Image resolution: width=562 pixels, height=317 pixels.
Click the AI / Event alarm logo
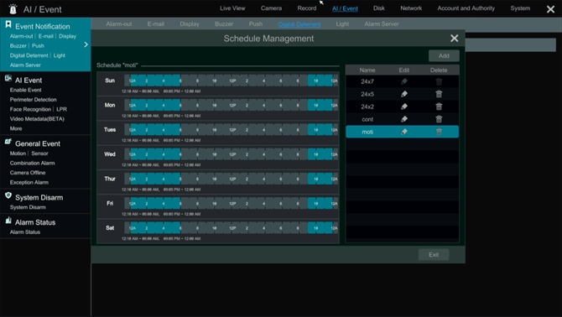coord(13,9)
